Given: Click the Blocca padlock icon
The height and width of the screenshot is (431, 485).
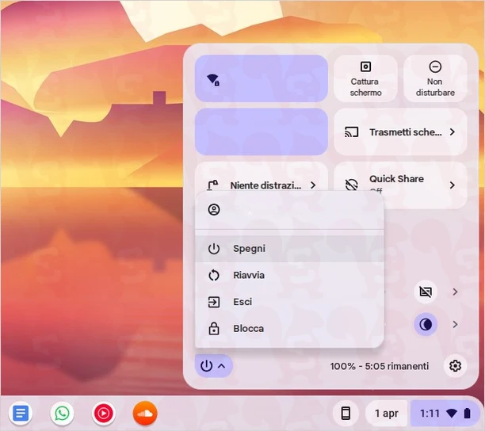Looking at the screenshot, I should click(x=214, y=328).
